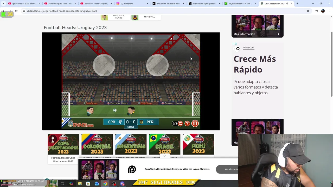Click Más información in the top sidebar ad
Screen dimensions: 333x187
pos(244,34)
